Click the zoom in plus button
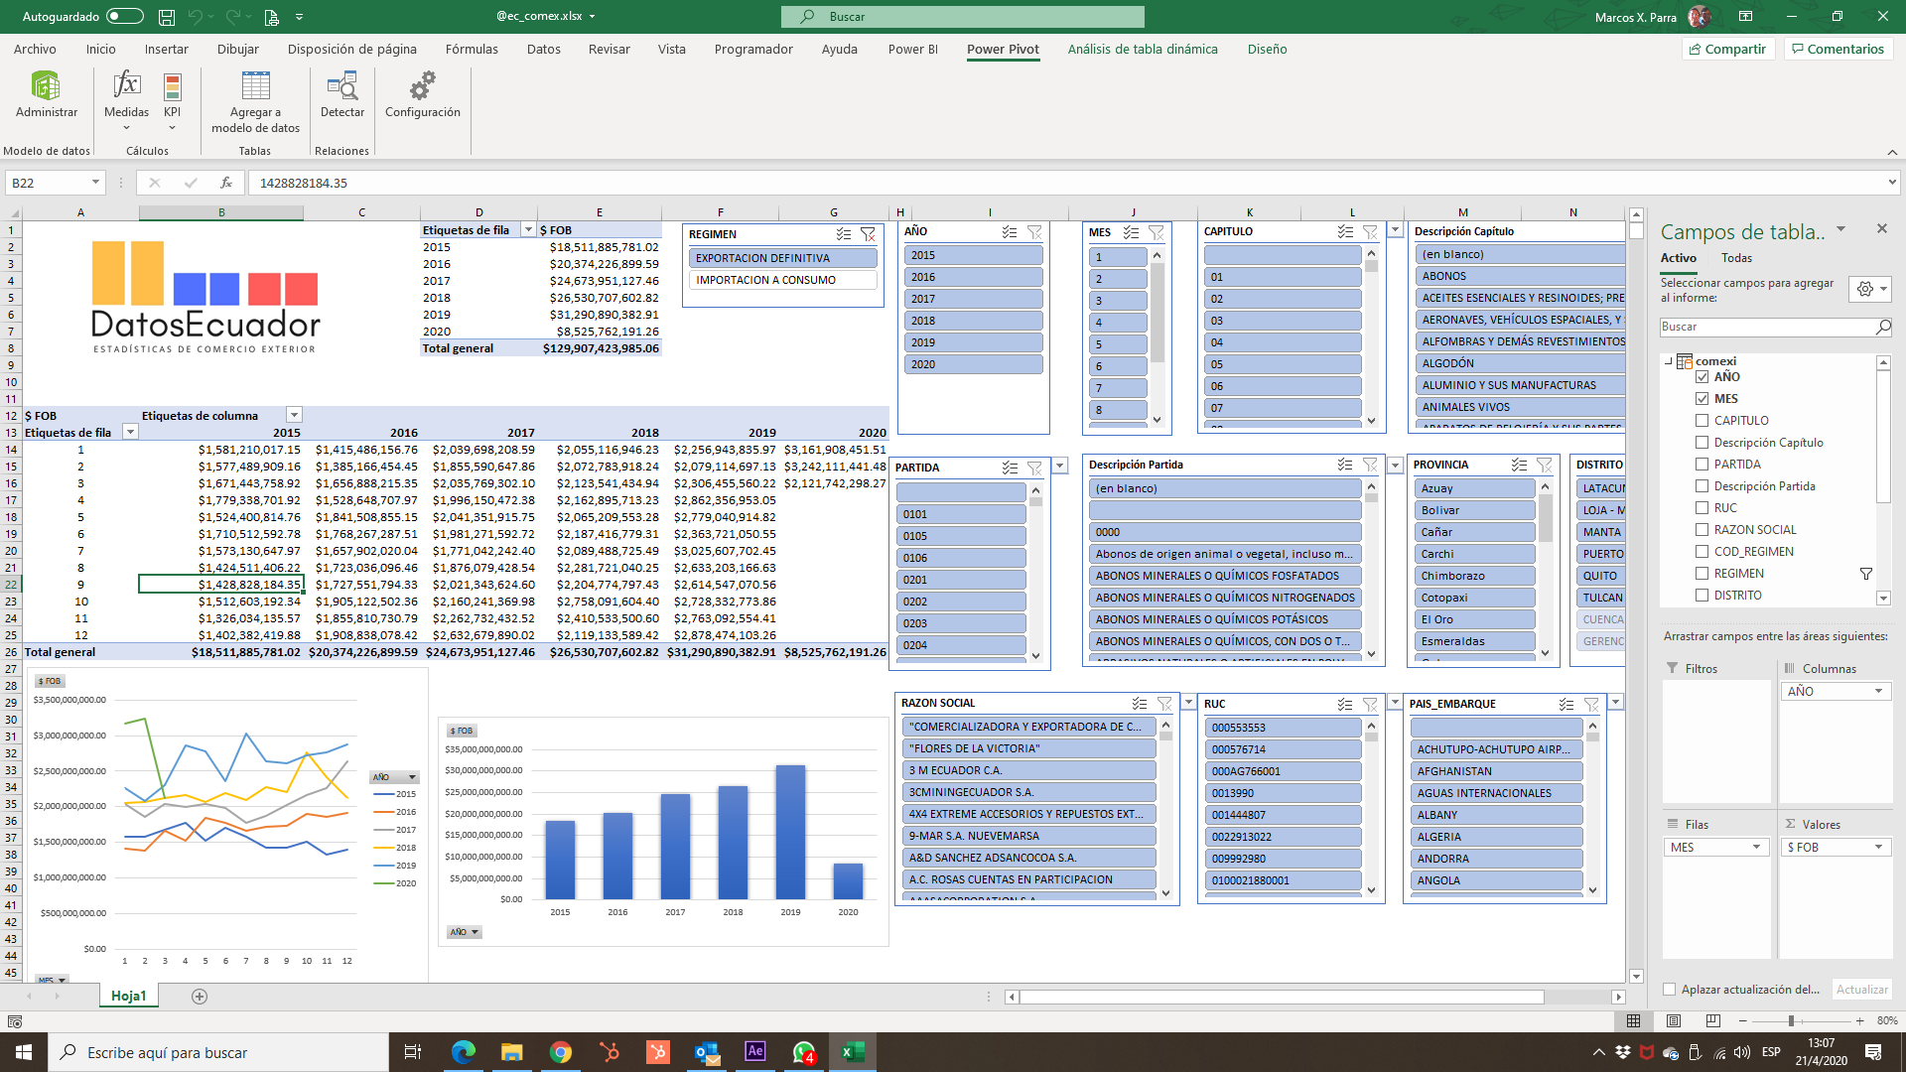1906x1072 pixels. [1859, 1021]
